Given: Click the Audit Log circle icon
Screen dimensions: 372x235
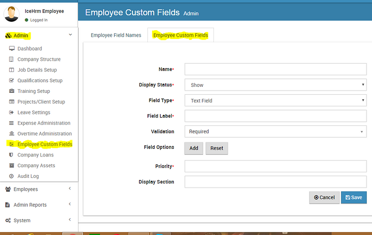Looking at the screenshot, I should tap(11, 176).
